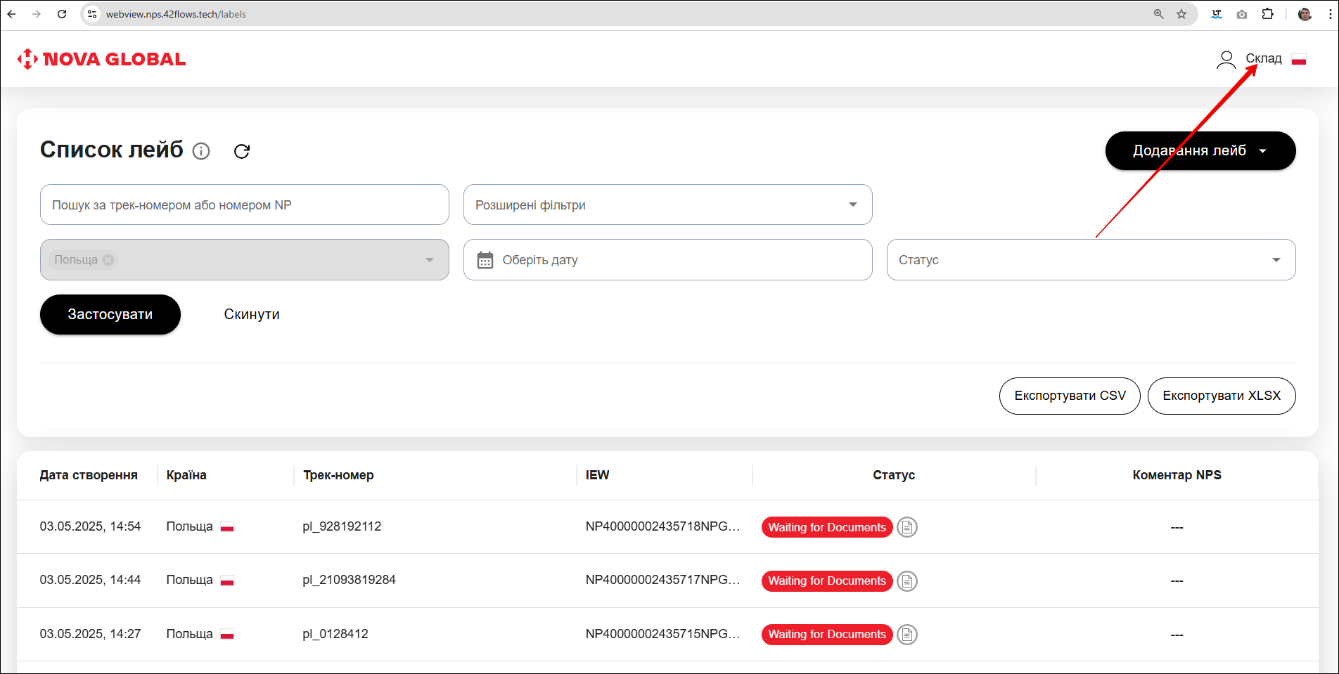Viewport: 1339px width, 674px height.
Task: Click Скинути to reset filters
Action: coord(252,314)
